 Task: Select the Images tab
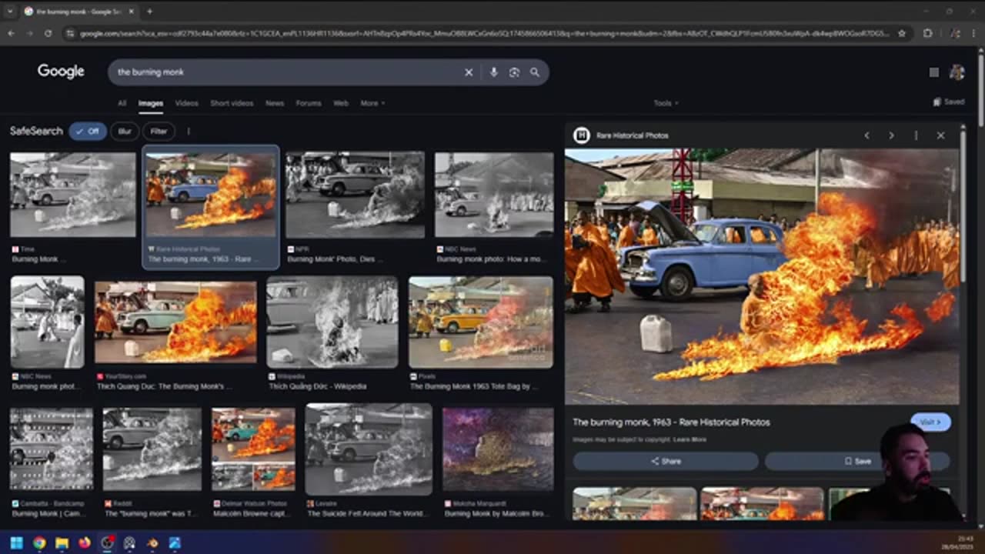pyautogui.click(x=151, y=103)
